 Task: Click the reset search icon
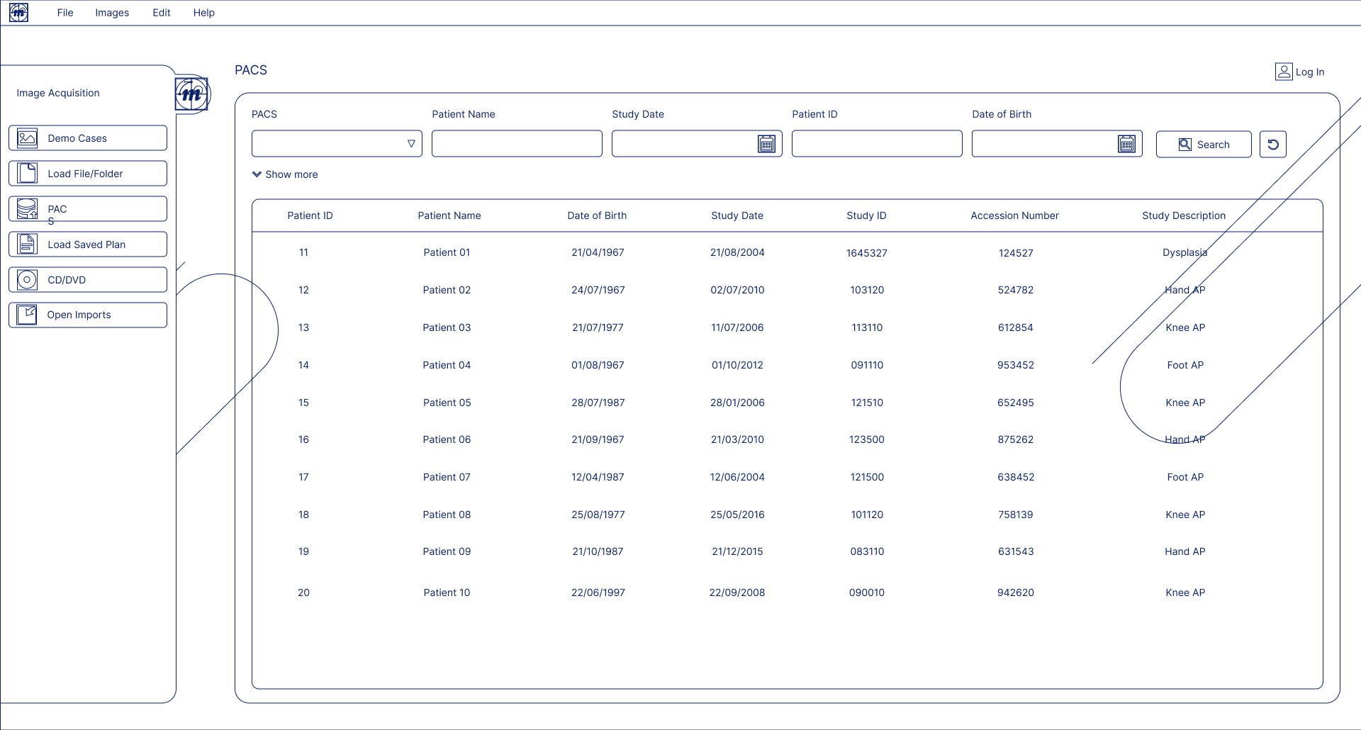click(x=1273, y=144)
